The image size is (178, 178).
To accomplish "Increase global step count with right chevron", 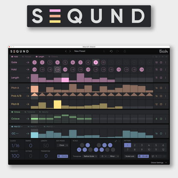I will (x=159, y=56).
